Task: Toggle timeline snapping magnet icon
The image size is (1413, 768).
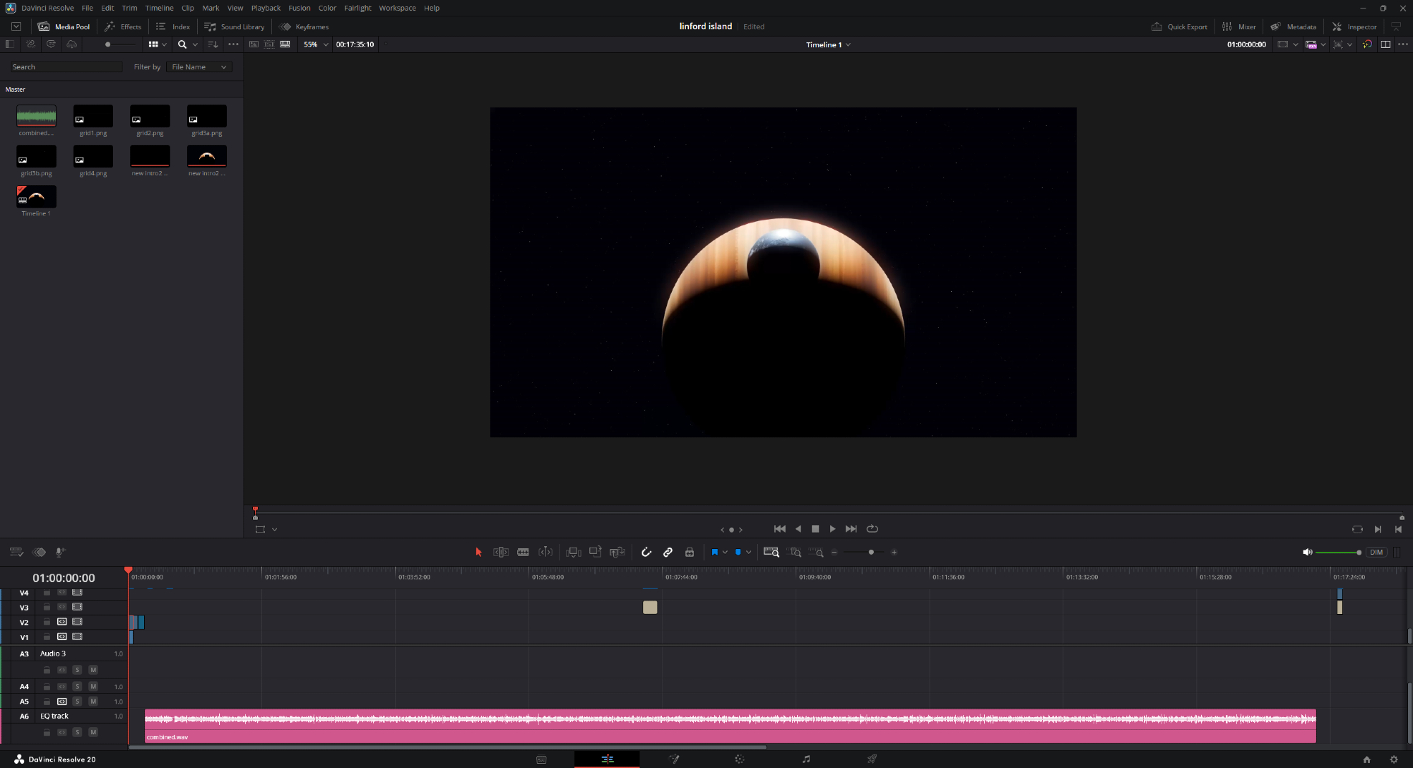Action: [646, 553]
